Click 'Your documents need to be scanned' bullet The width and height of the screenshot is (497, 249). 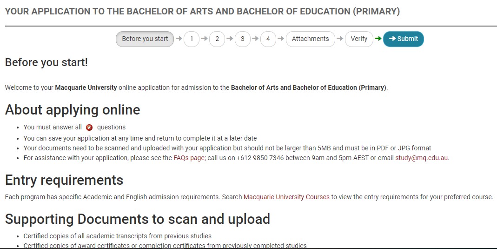point(227,148)
